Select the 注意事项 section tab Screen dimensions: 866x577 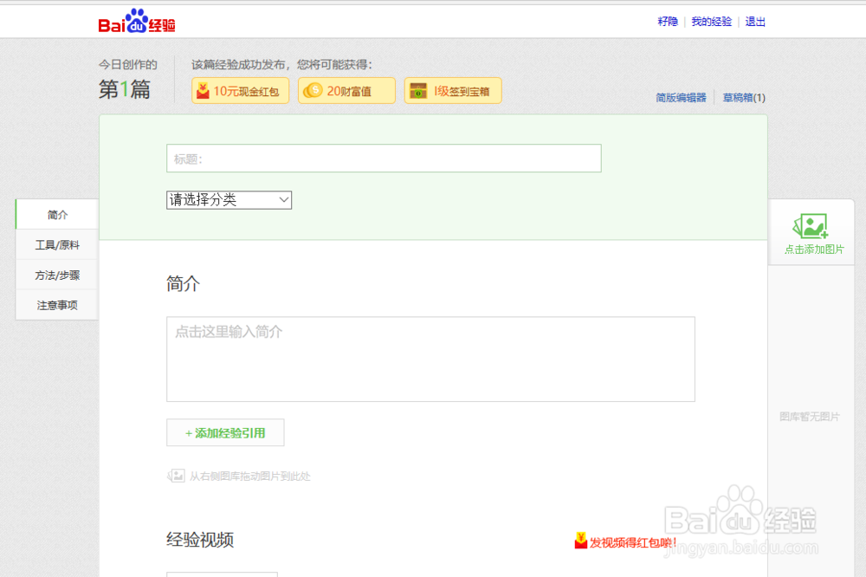point(55,305)
